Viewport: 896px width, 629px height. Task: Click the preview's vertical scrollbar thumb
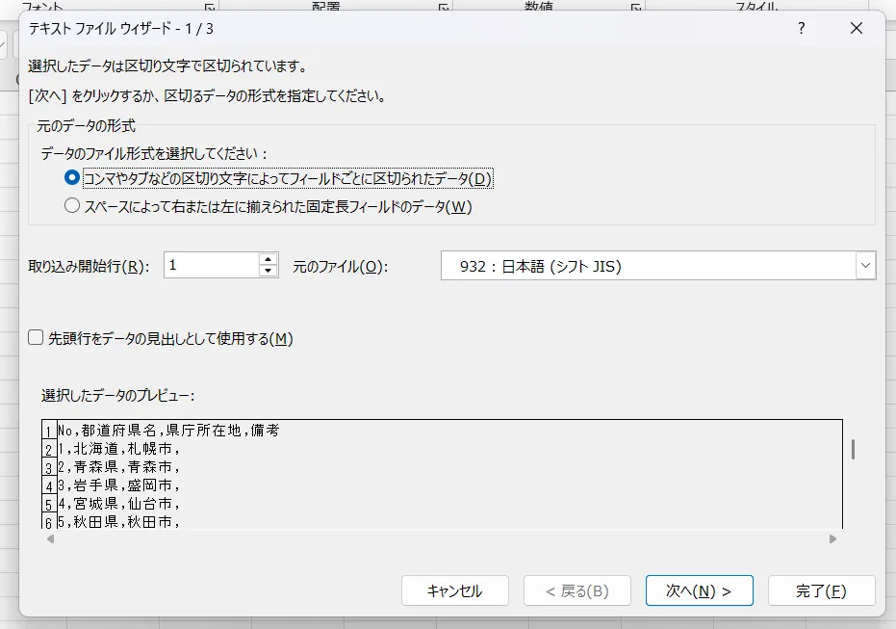point(853,449)
